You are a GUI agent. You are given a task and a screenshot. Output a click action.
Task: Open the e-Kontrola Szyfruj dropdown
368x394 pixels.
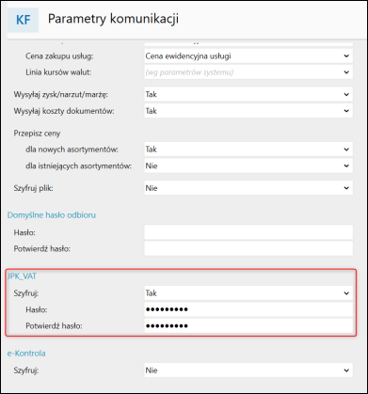(x=248, y=370)
